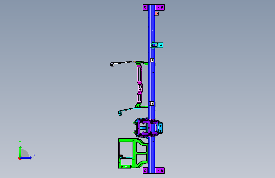Select the light blue end plate of the housing
The width and height of the screenshot is (275, 178).
(160, 128)
